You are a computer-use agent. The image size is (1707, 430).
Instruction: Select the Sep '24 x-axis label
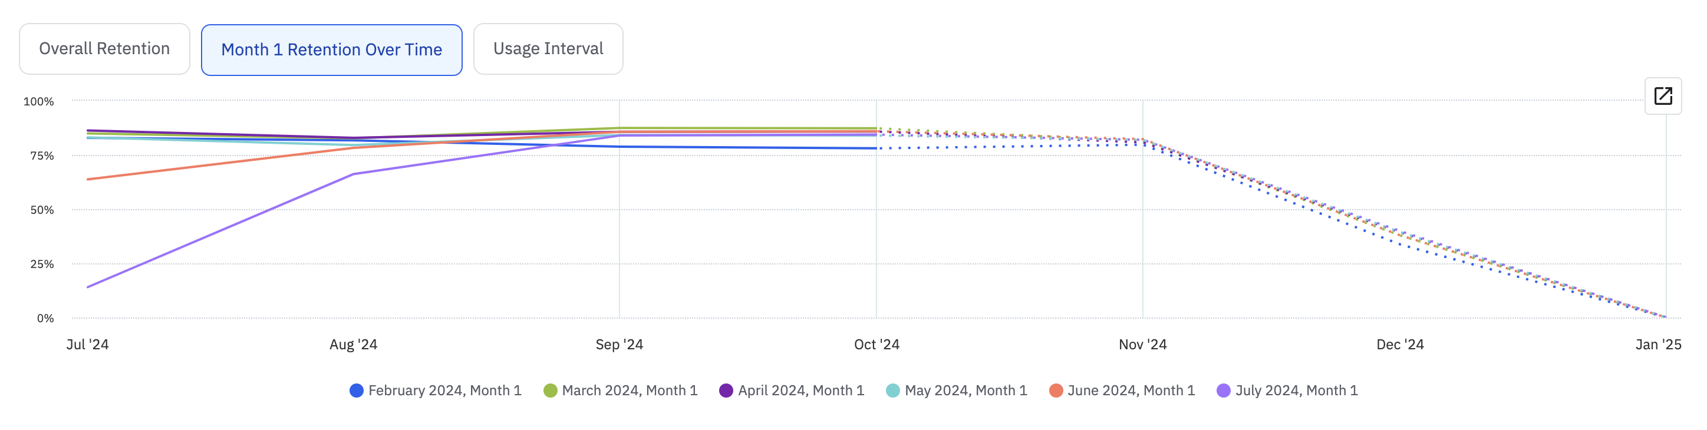click(619, 345)
